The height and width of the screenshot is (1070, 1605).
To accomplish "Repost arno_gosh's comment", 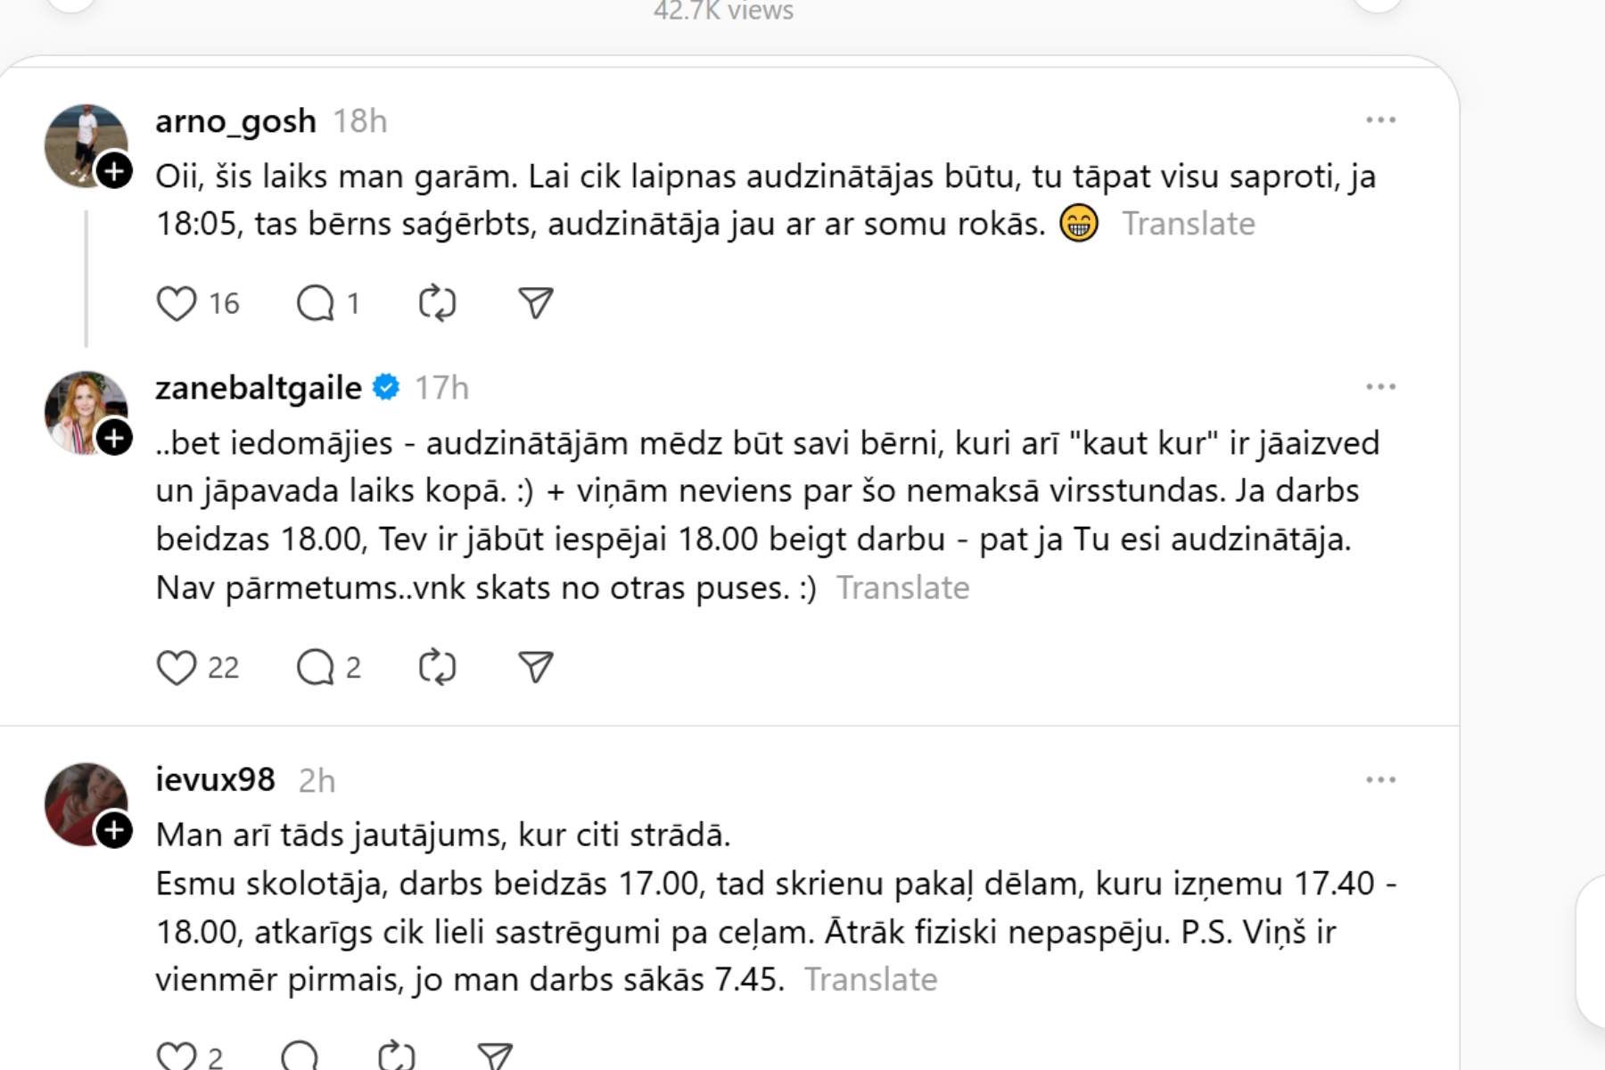I will coord(437,304).
